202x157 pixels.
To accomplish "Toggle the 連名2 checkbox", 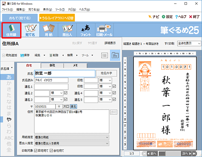I will (x=66, y=93).
